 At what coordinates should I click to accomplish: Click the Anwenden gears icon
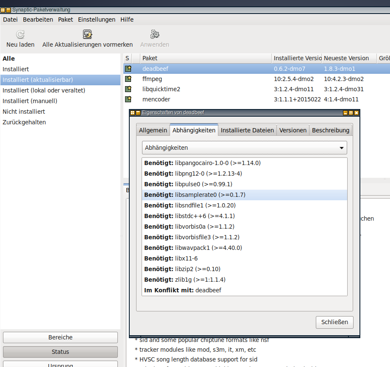coord(155,34)
